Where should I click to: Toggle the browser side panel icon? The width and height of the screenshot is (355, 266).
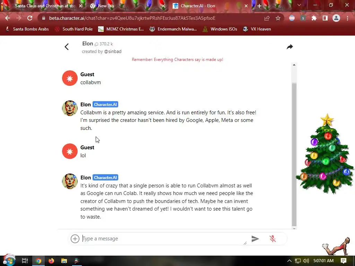(x=325, y=18)
